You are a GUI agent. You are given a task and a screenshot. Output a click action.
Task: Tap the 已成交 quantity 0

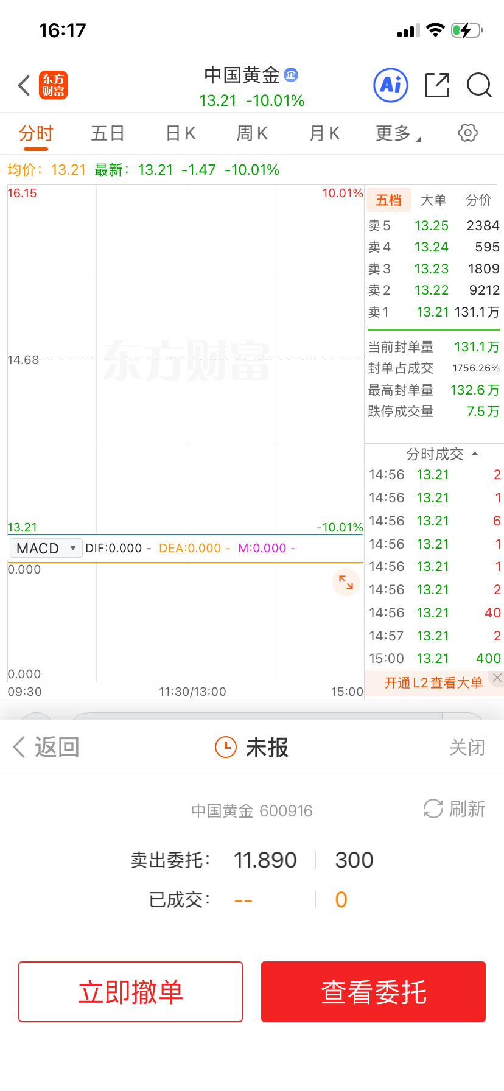click(x=341, y=900)
